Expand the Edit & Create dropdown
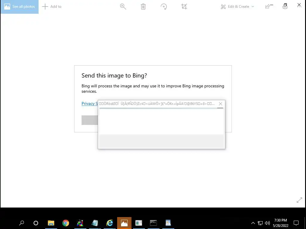Image resolution: width=306 pixels, height=229 pixels. 237,7
